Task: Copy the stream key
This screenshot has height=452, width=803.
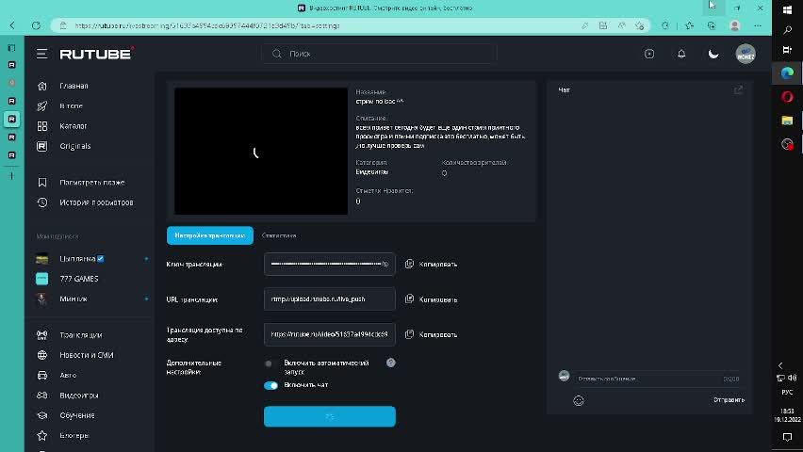Action: click(432, 264)
